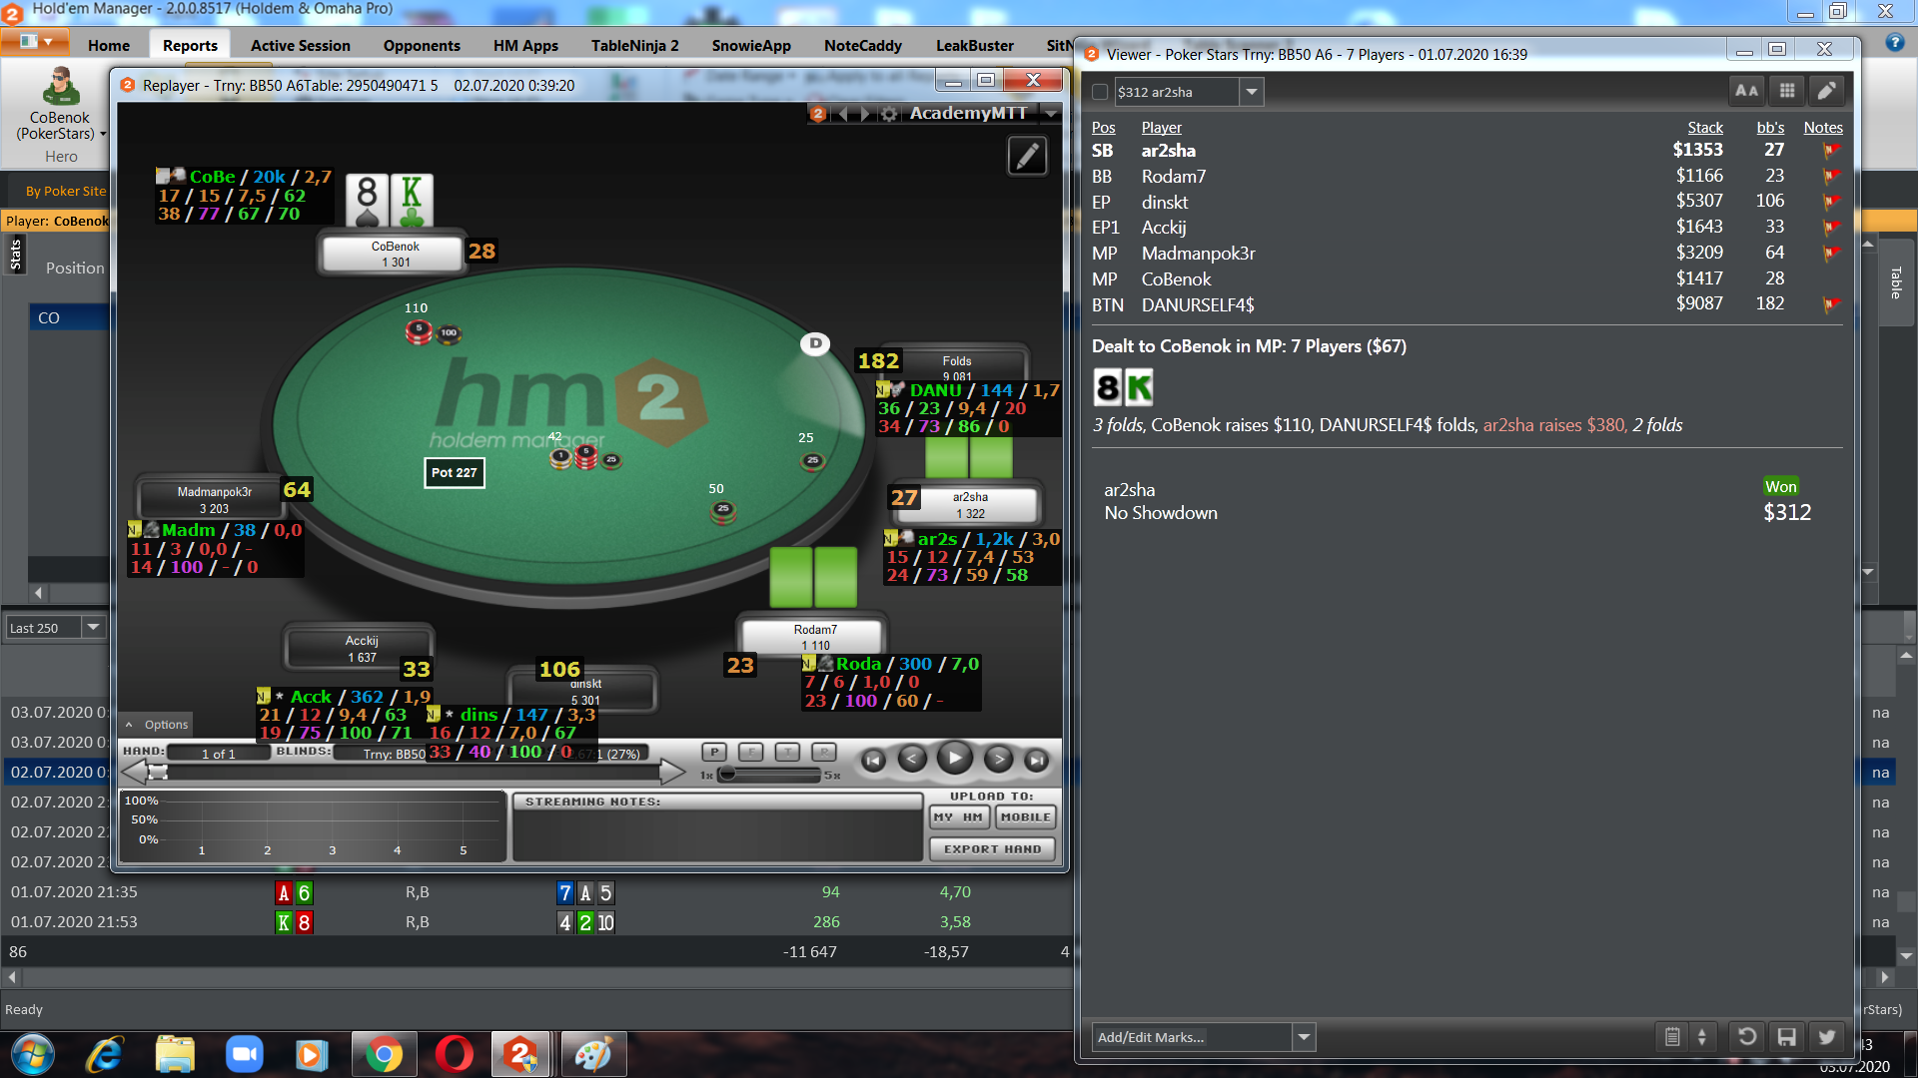Expand the $312 ar2sha hand dropdown
This screenshot has width=1918, height=1078.
(1251, 92)
